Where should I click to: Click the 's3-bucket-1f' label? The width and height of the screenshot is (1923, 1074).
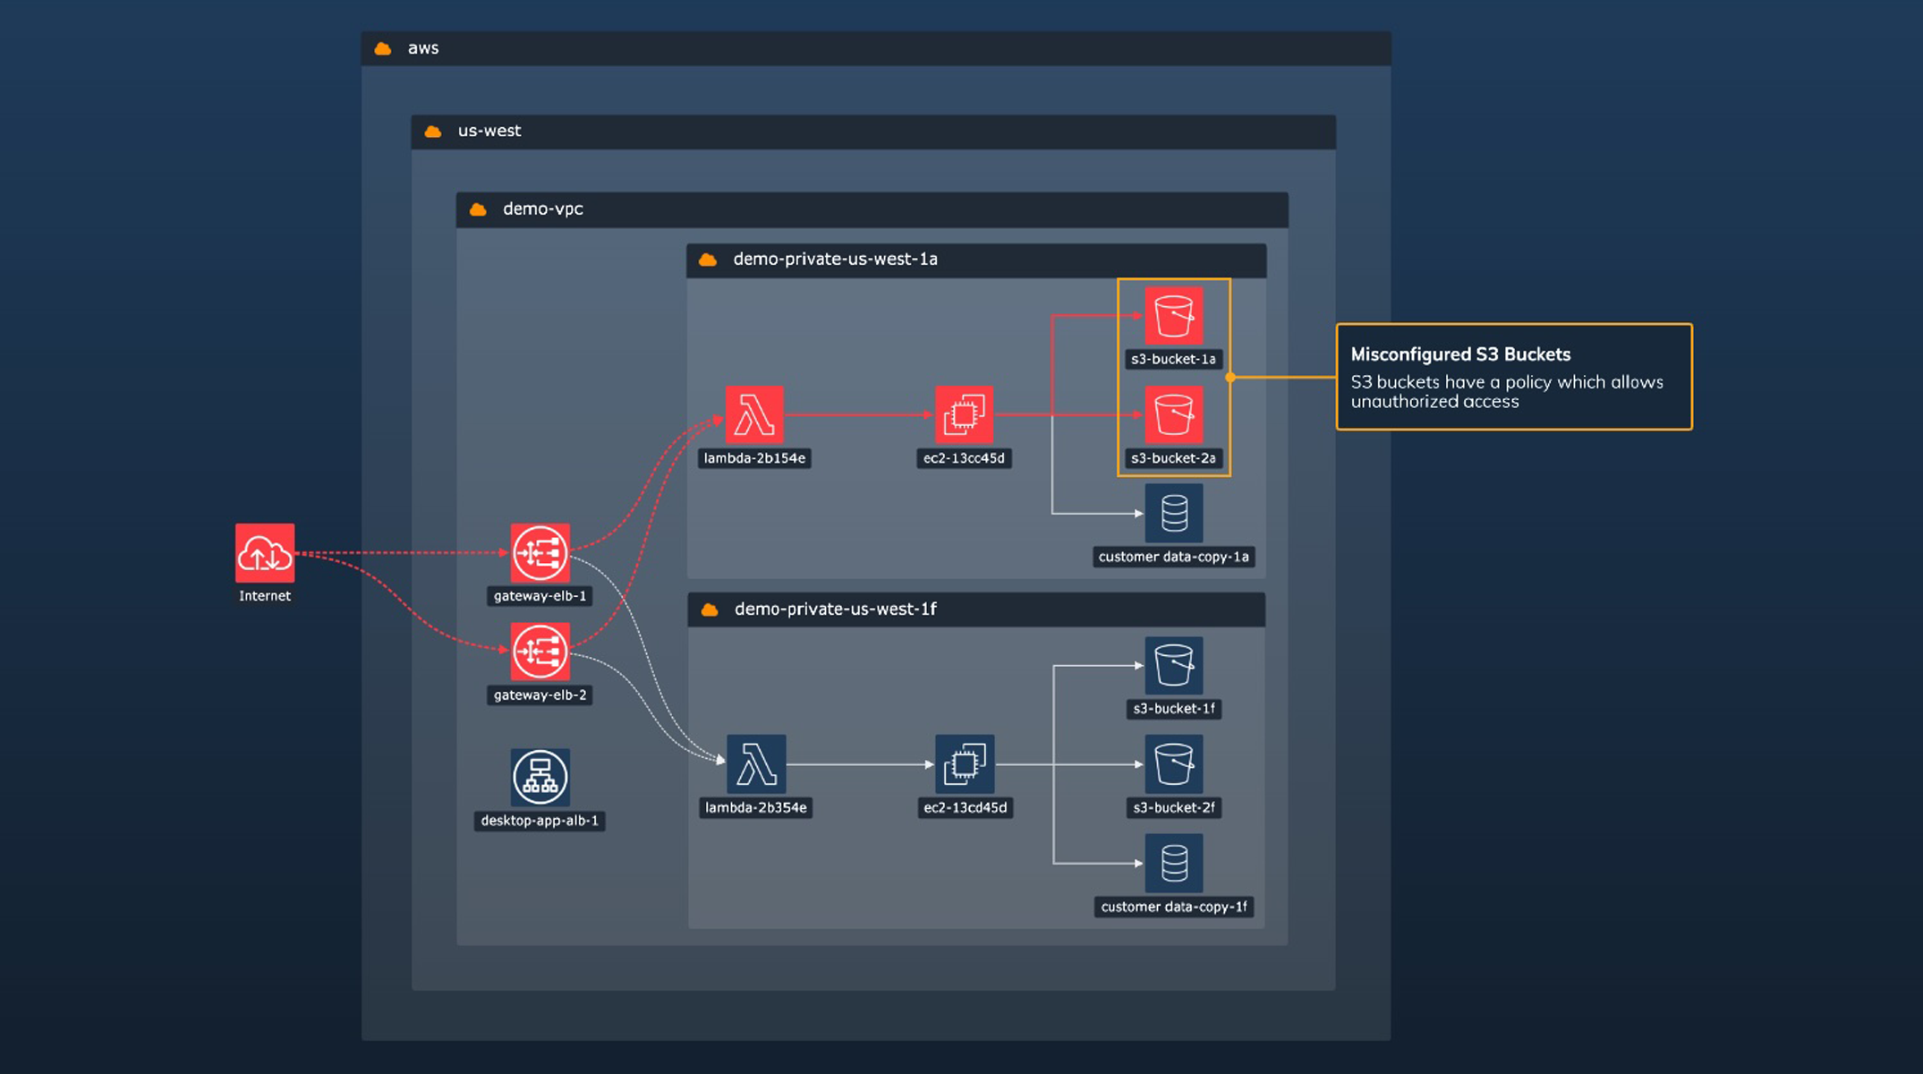point(1174,709)
